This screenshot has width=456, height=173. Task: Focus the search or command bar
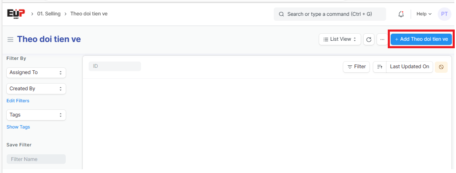point(330,14)
